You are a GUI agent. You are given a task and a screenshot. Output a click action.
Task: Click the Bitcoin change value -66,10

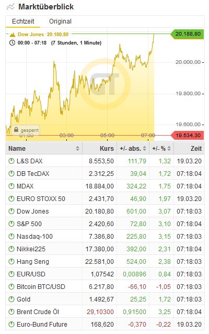(x=137, y=287)
